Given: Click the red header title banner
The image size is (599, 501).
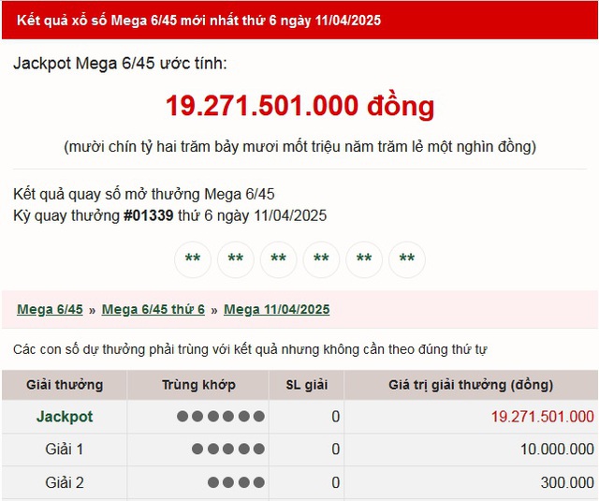Looking at the screenshot, I should coord(299,20).
